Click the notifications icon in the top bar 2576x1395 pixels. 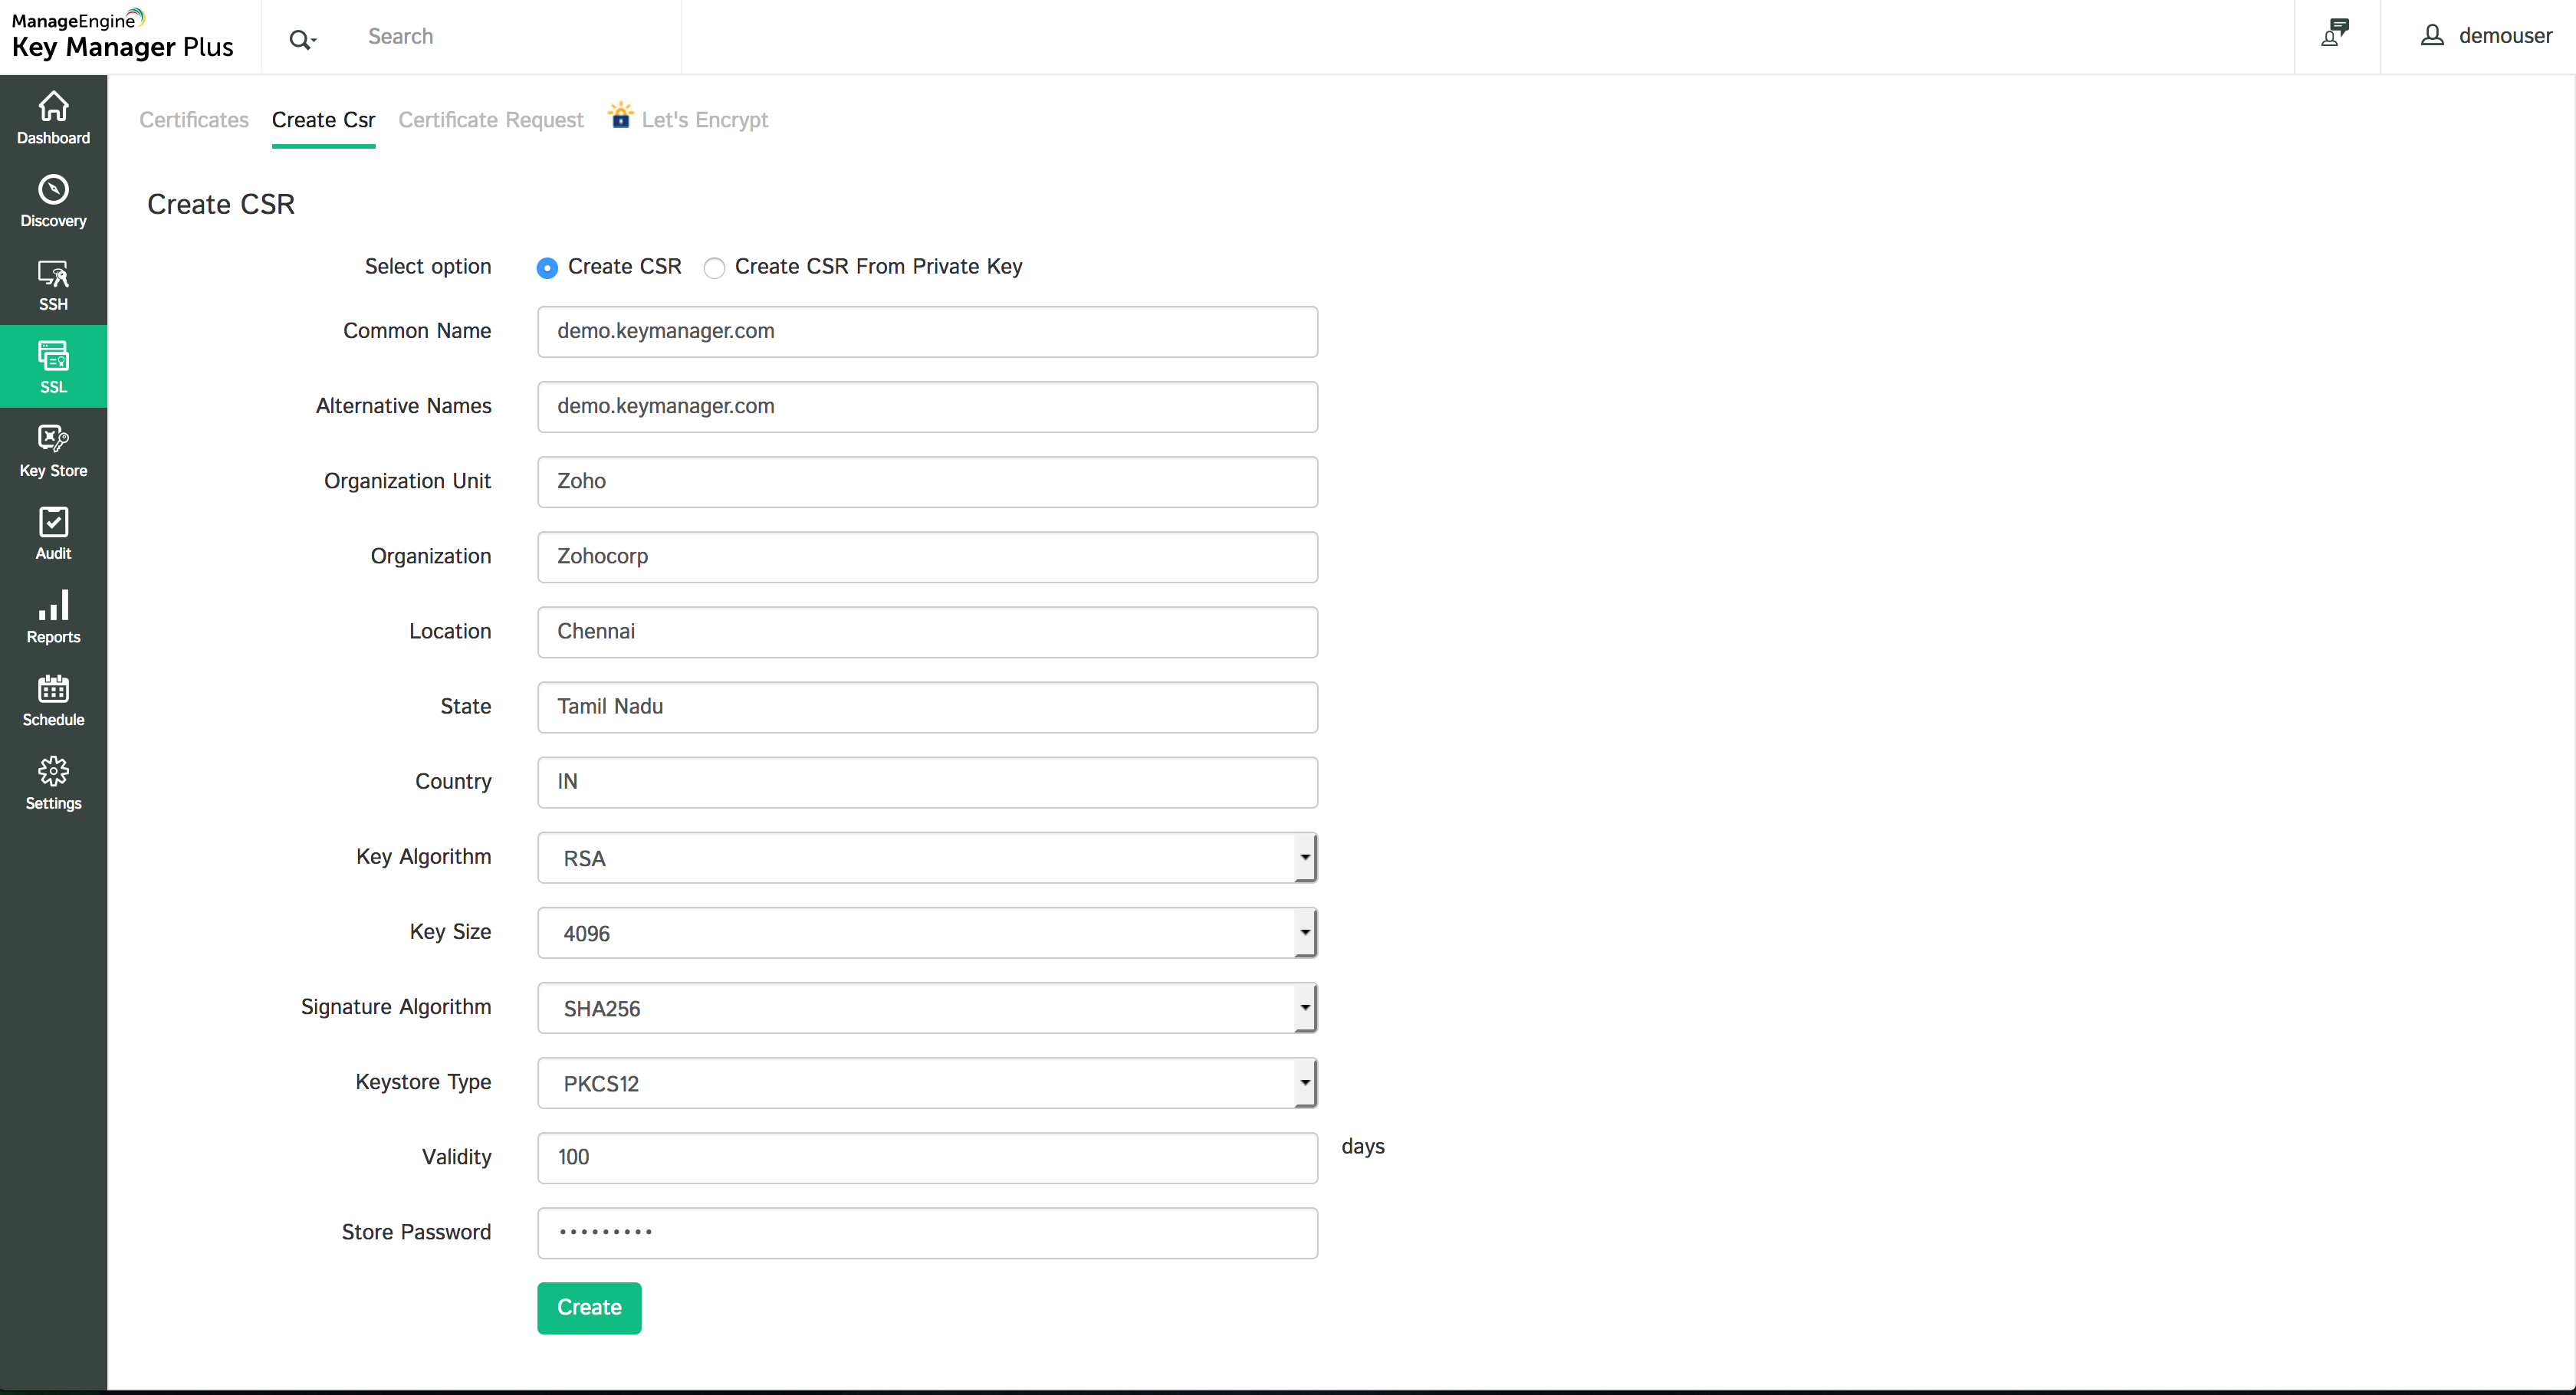click(x=2335, y=34)
